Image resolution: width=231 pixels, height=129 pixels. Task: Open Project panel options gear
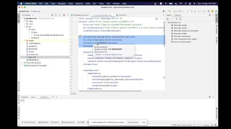(64, 15)
